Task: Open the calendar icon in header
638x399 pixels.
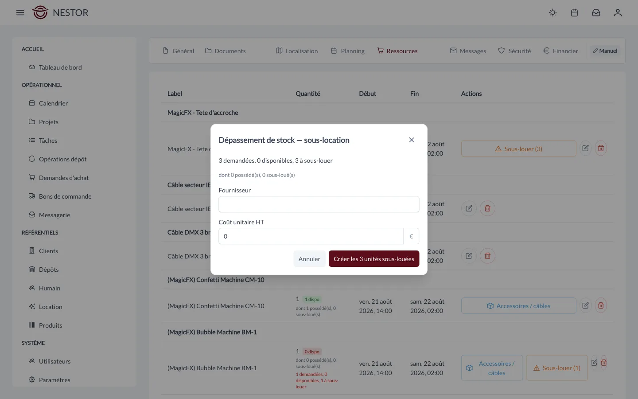Action: 574,13
